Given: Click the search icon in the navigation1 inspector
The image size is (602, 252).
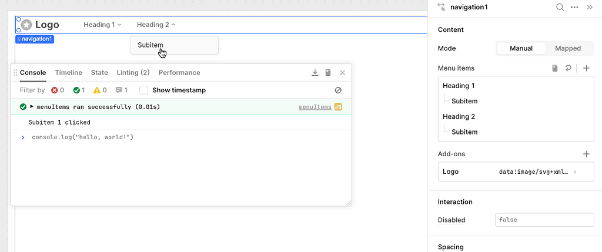Looking at the screenshot, I should coord(560,7).
